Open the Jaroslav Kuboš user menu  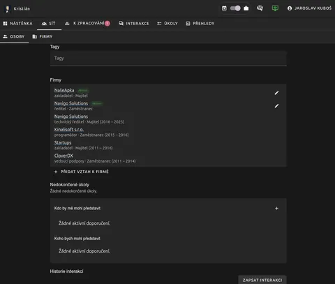pyautogui.click(x=309, y=8)
